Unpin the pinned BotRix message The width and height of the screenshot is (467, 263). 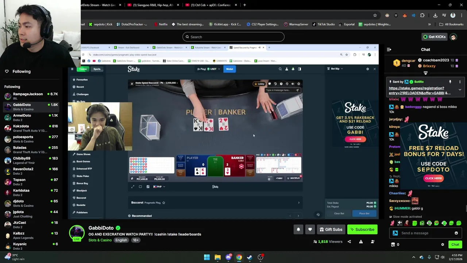click(x=450, y=82)
